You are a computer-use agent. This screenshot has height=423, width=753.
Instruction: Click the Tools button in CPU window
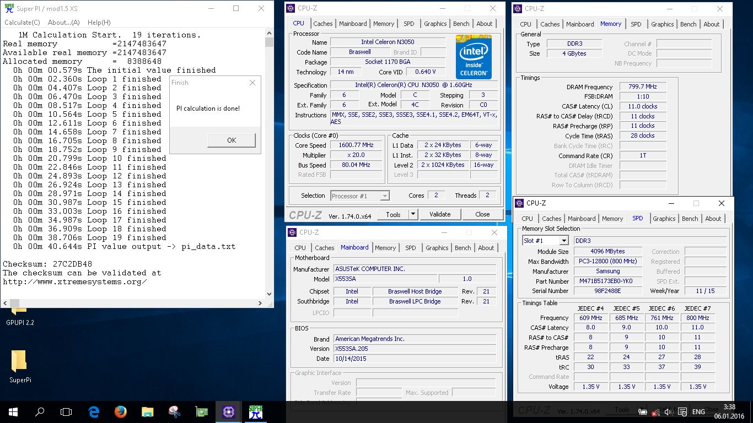pyautogui.click(x=394, y=214)
